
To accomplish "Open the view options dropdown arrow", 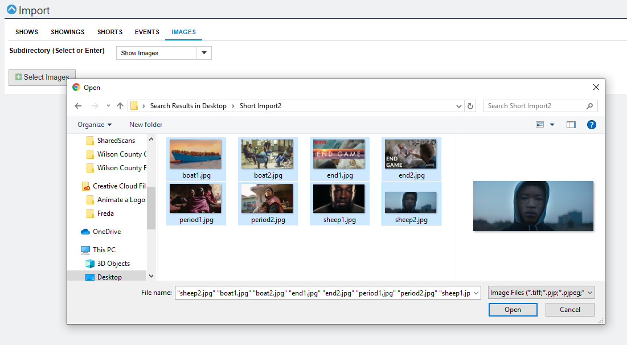I will coord(552,125).
